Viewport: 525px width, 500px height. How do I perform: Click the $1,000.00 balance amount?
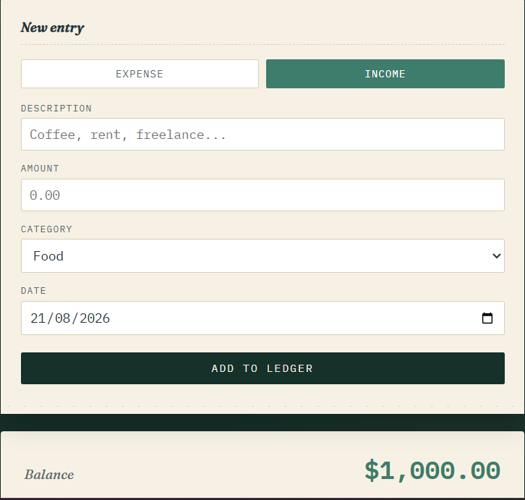(x=432, y=471)
